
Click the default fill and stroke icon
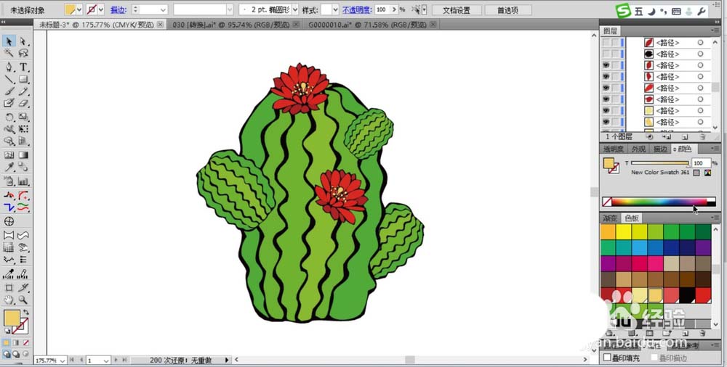tap(7, 331)
